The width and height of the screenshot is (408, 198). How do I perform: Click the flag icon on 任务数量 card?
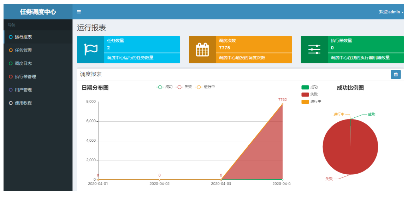pyautogui.click(x=91, y=49)
